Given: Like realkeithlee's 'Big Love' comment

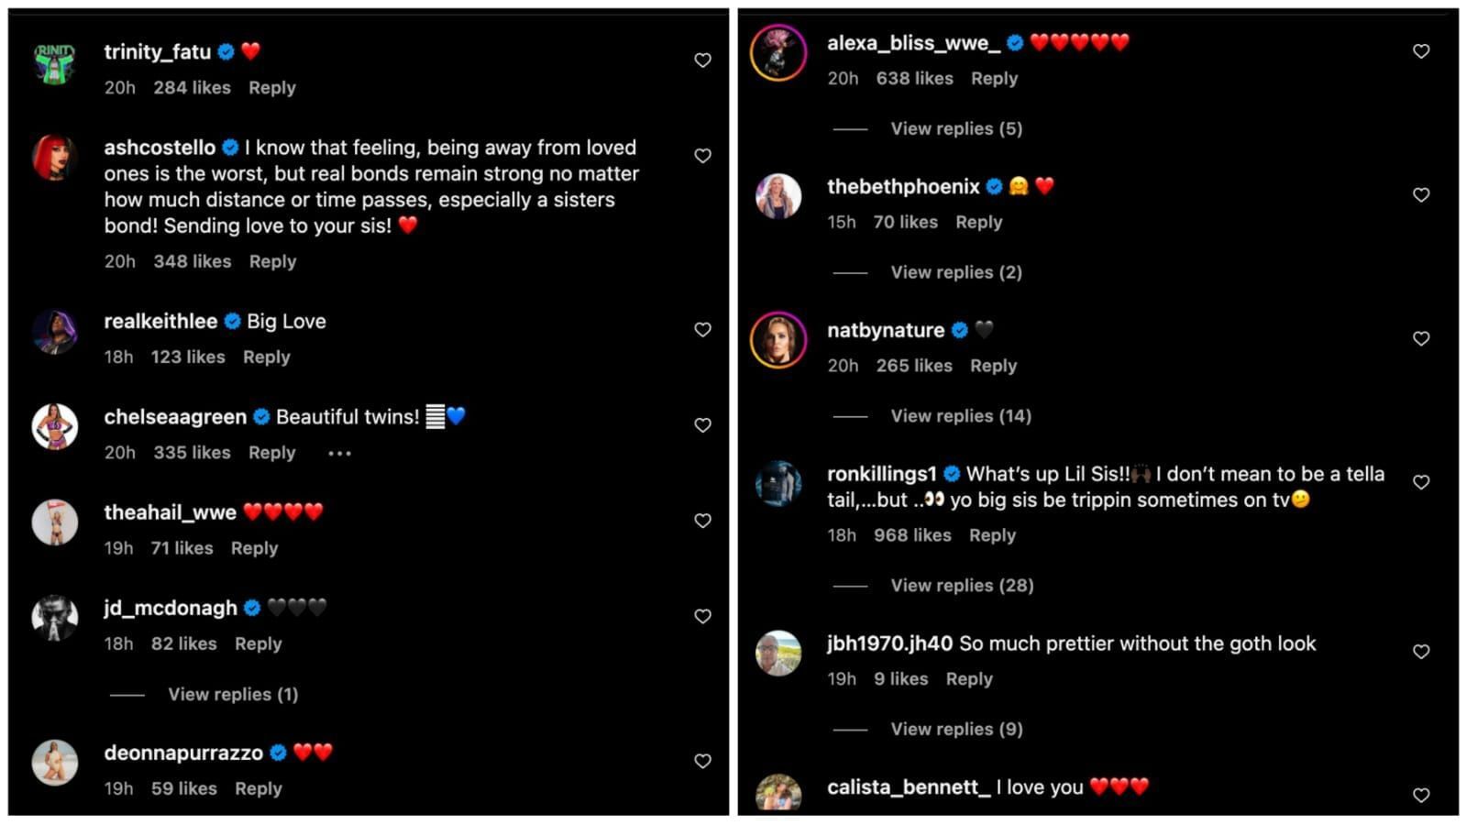Looking at the screenshot, I should (702, 329).
